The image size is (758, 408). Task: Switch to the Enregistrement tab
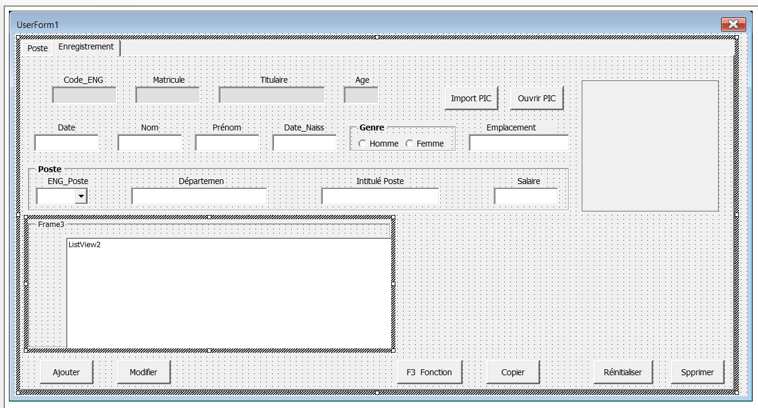coord(86,46)
